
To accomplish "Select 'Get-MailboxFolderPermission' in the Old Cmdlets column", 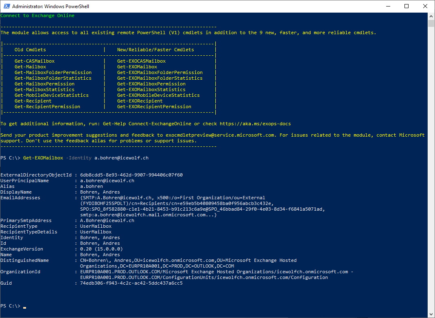I will tap(53, 72).
